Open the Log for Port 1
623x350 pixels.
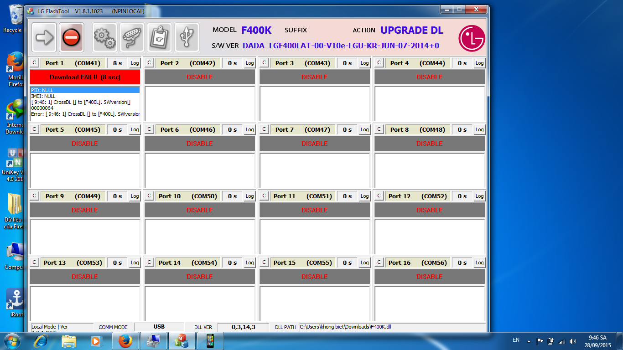[135, 63]
